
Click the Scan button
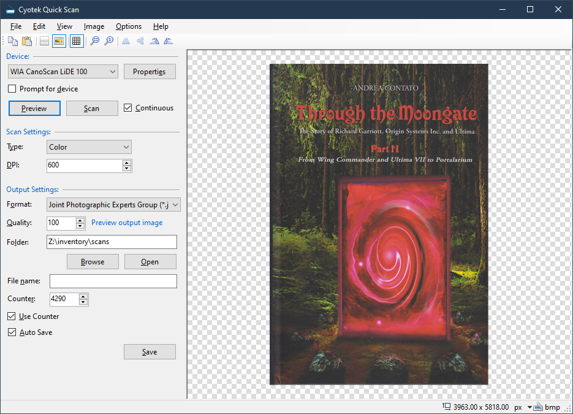(x=92, y=109)
